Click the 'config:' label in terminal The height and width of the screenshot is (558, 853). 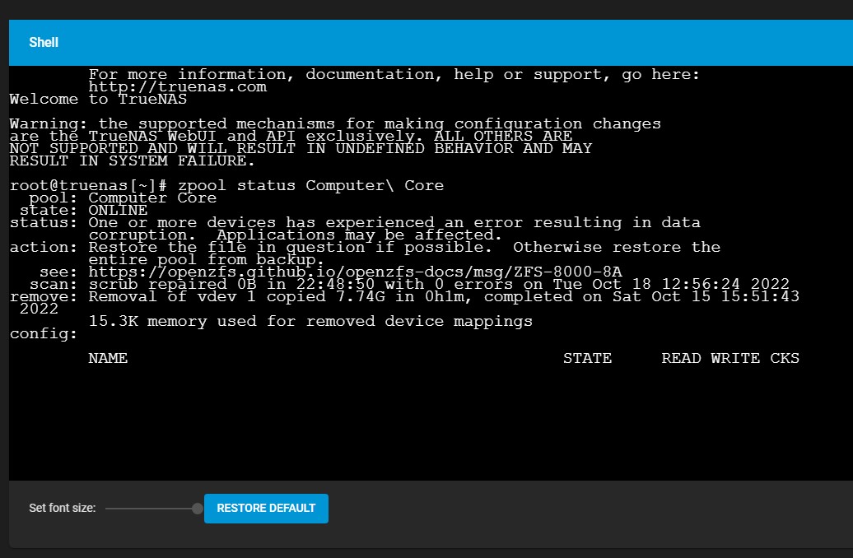[44, 334]
